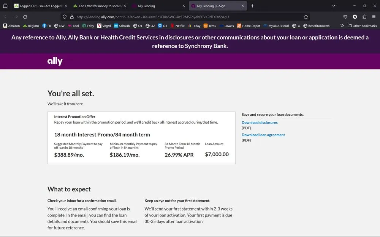
Task: Click the Pocket save icon in toolbar
Action: click(345, 17)
